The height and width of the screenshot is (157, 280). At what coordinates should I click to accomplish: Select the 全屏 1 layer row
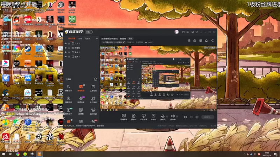coord(81,57)
